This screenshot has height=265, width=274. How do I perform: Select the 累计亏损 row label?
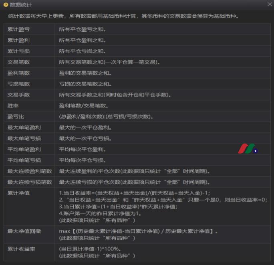tap(18, 51)
